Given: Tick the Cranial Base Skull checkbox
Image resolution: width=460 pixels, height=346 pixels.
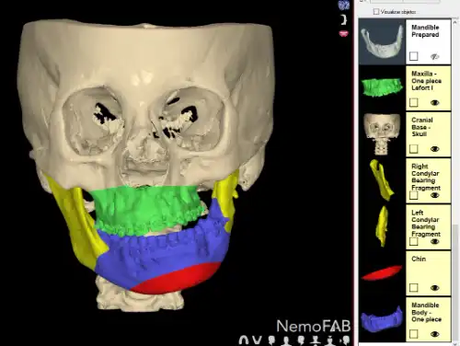Looking at the screenshot, I should click(413, 149).
